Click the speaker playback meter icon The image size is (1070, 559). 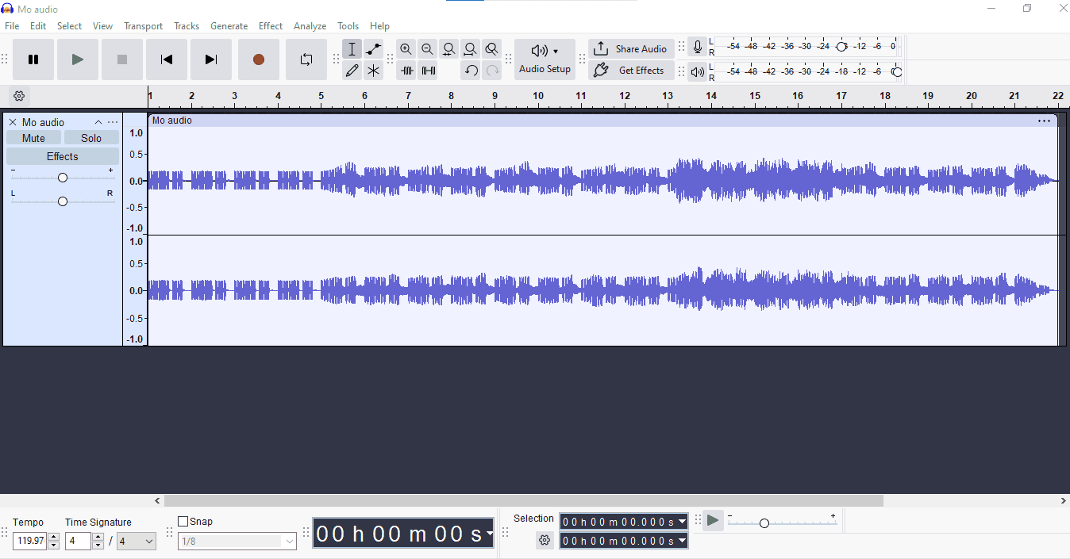click(698, 72)
